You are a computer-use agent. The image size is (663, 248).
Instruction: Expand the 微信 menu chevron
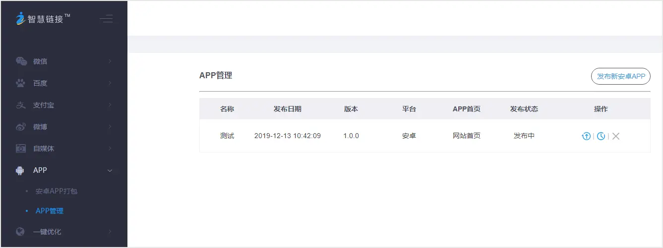pyautogui.click(x=110, y=61)
